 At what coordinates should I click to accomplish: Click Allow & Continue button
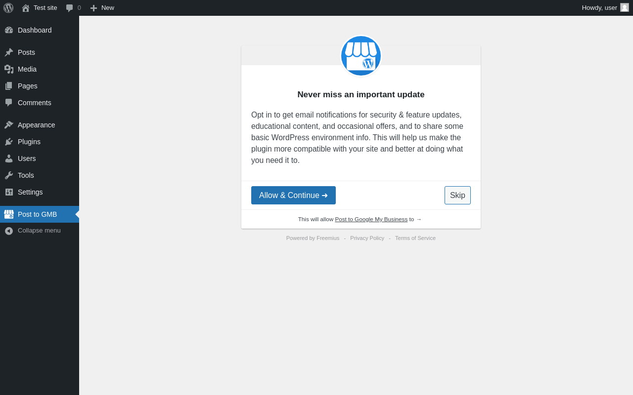click(x=293, y=195)
